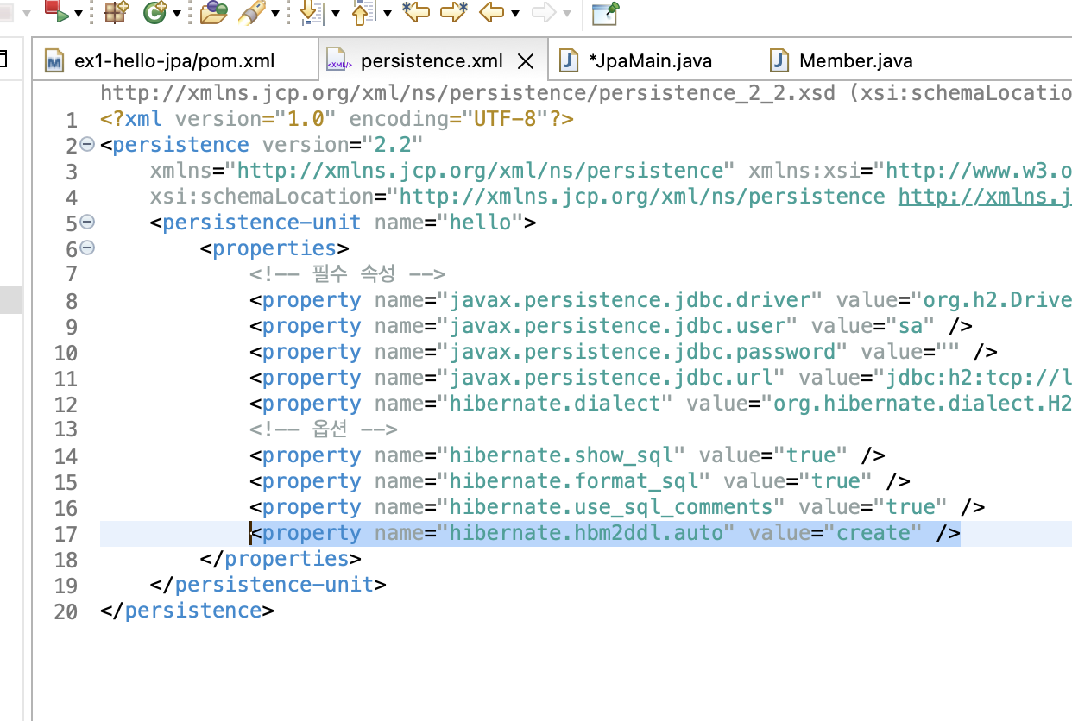Click the Open Type folder icon

212,12
